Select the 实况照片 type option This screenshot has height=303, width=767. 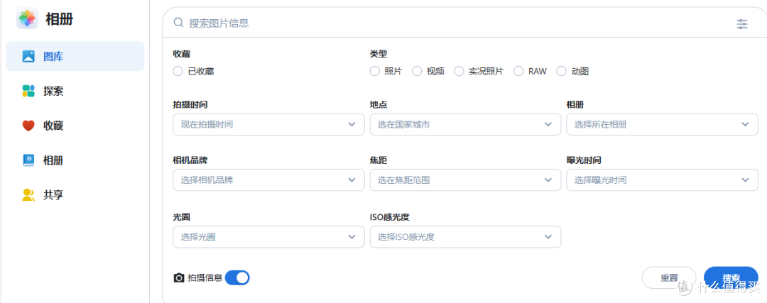459,72
